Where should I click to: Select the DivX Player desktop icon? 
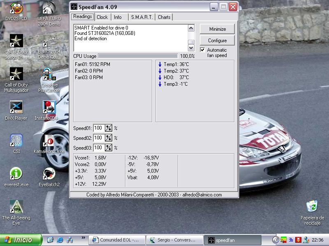pos(16,108)
